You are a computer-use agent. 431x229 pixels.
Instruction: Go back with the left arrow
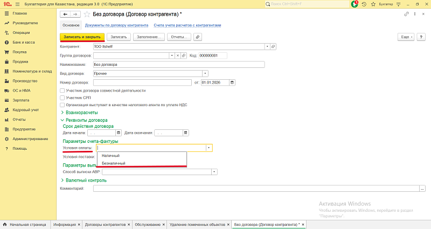[x=65, y=15]
